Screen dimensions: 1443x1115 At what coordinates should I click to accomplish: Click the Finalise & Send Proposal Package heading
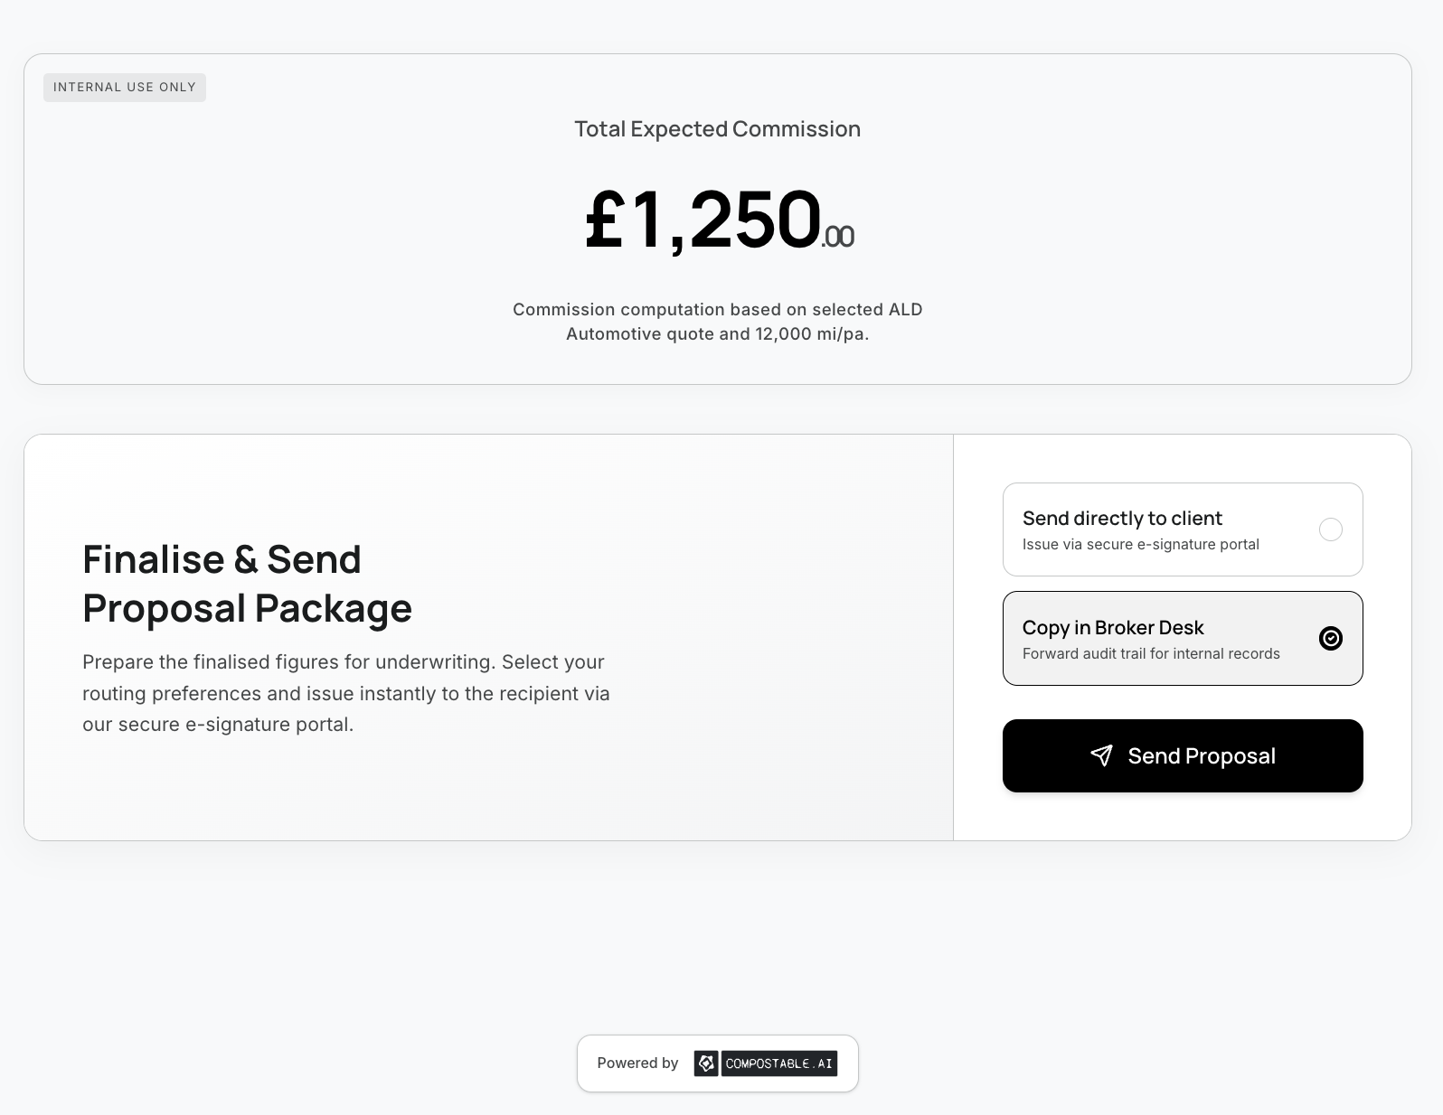click(x=247, y=584)
